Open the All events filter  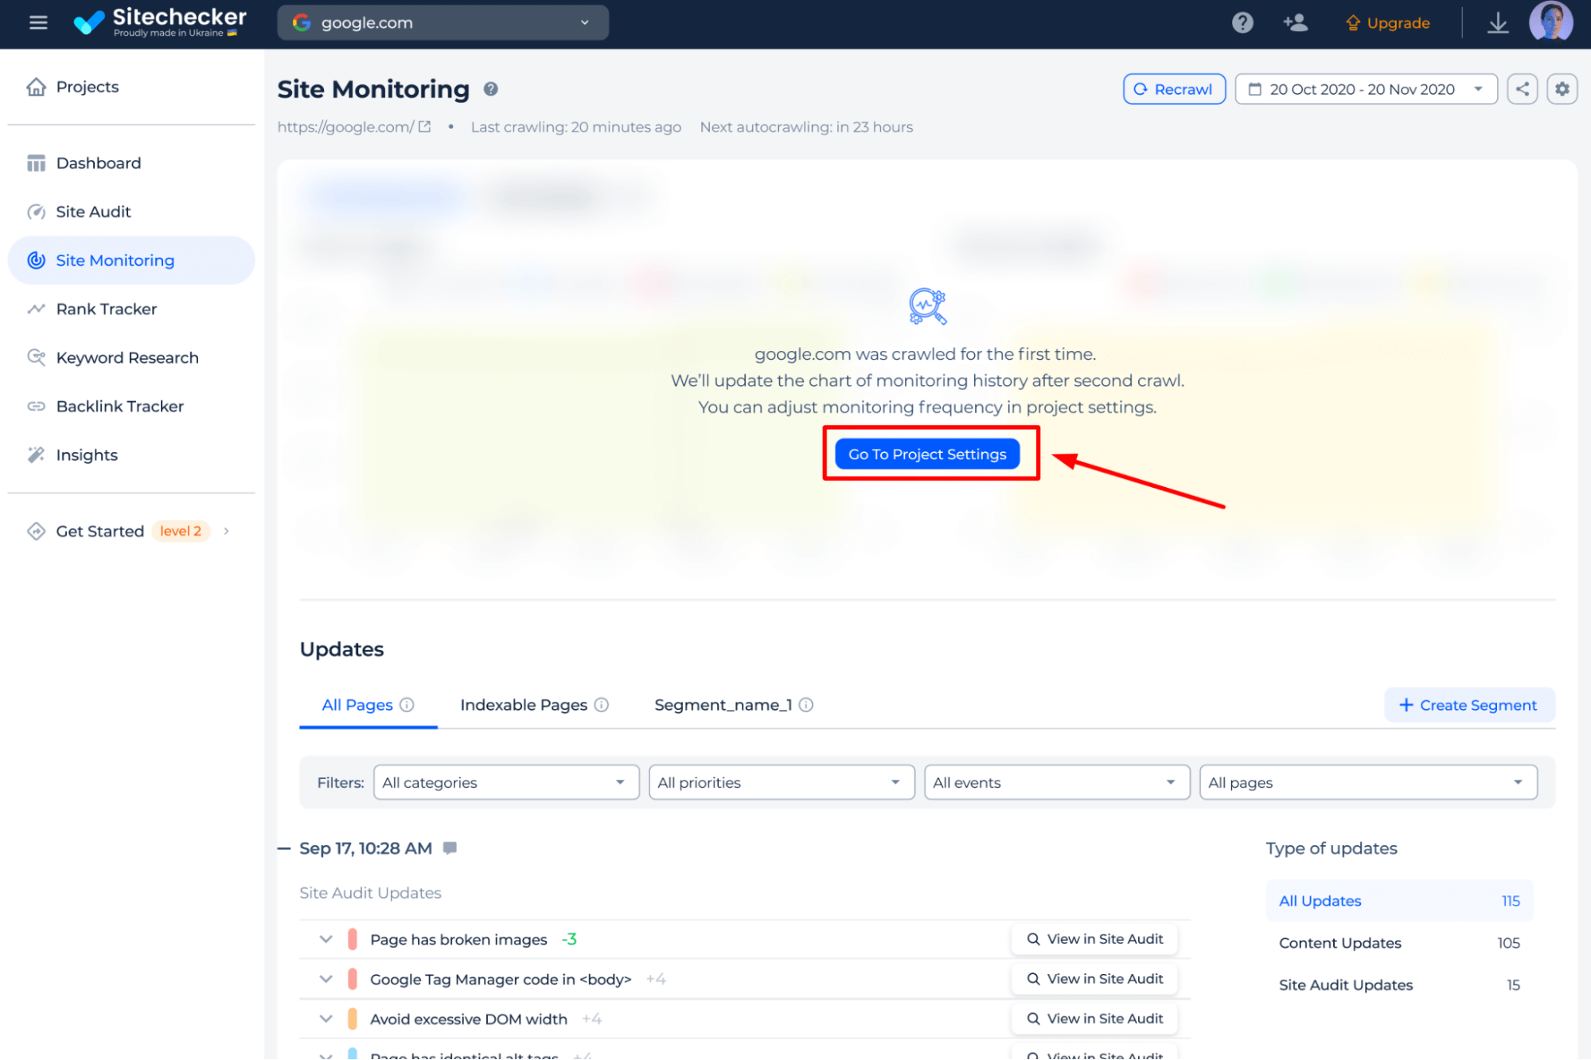(1057, 782)
